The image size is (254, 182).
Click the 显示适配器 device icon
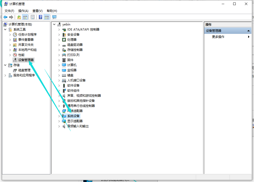(x=64, y=121)
